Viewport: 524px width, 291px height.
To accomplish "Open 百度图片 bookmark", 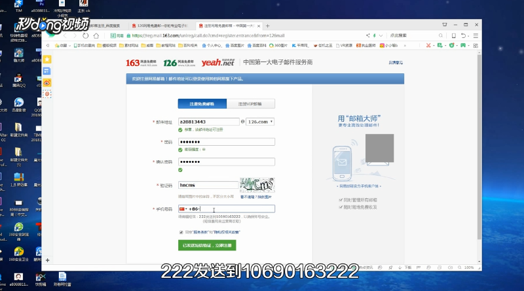I will point(235,45).
